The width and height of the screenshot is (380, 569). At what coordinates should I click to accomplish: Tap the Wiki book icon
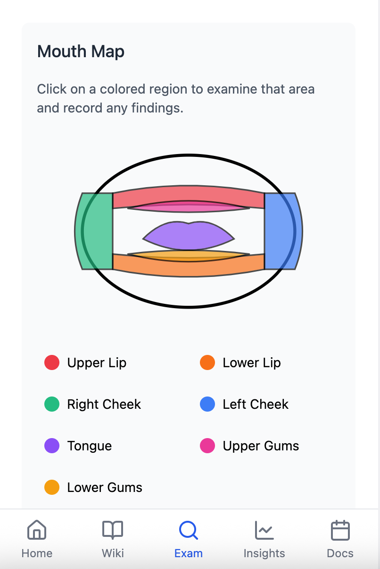click(113, 530)
